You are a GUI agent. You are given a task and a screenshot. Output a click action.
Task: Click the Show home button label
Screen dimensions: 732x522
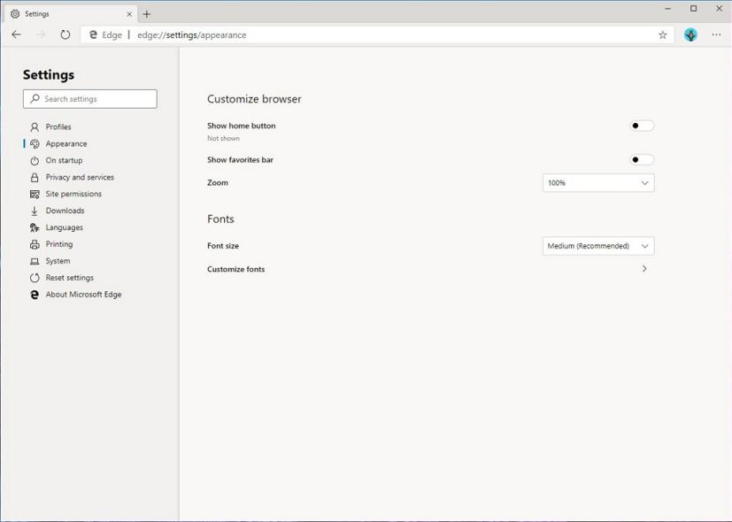(242, 126)
